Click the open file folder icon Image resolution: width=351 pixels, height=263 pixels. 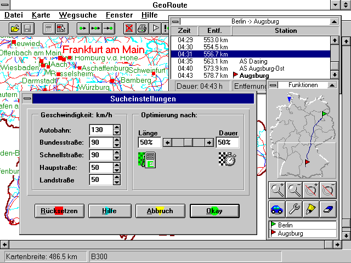pos(15,27)
